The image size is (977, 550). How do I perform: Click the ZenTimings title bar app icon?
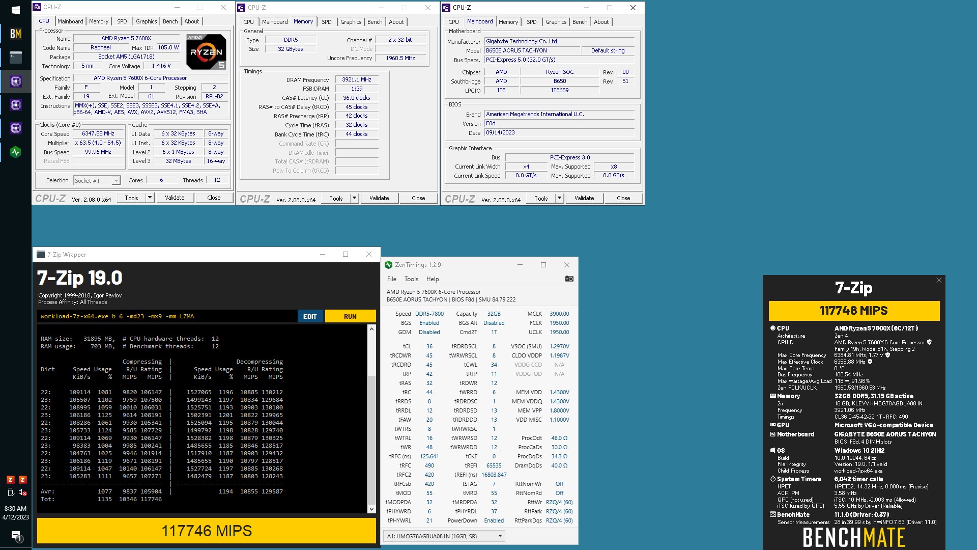[x=388, y=265]
